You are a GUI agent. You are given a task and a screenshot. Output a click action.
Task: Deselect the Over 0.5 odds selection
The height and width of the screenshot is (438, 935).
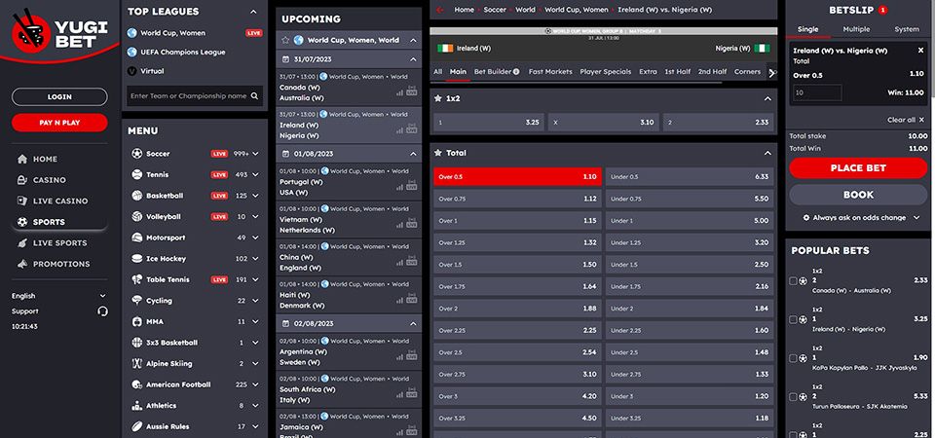(517, 177)
